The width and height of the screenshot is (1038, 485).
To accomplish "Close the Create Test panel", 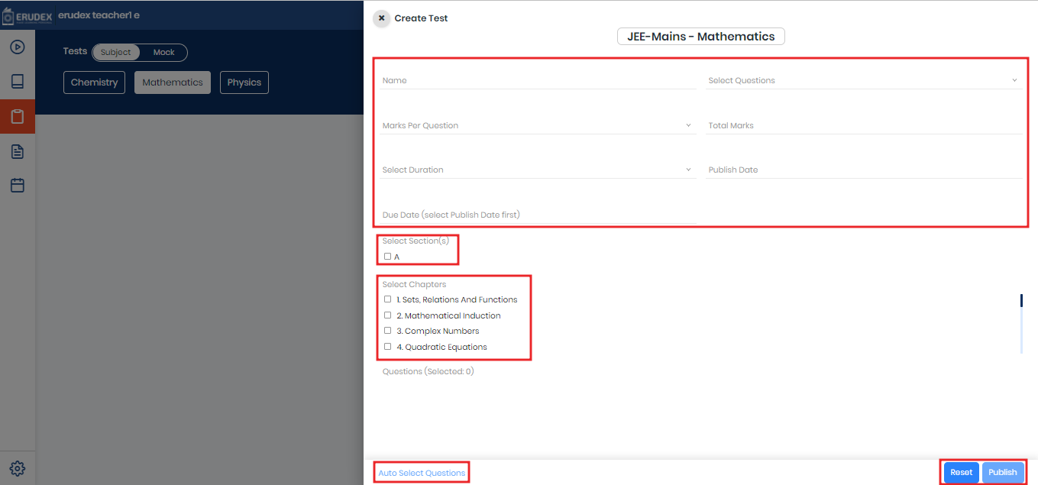I will pos(381,18).
